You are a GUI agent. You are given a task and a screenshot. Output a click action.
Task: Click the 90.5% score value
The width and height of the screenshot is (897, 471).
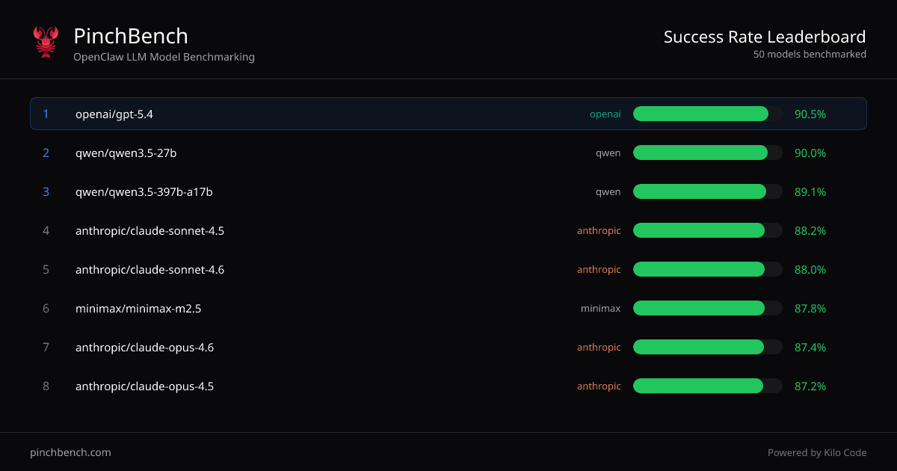point(810,114)
